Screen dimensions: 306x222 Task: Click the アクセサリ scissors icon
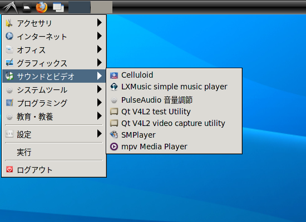(9, 23)
